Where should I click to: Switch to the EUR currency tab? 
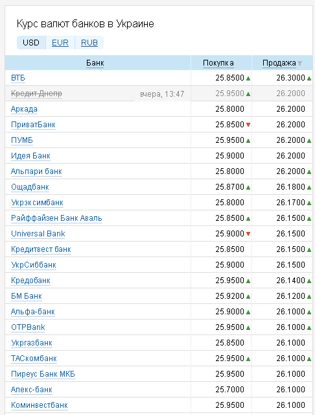tap(60, 43)
